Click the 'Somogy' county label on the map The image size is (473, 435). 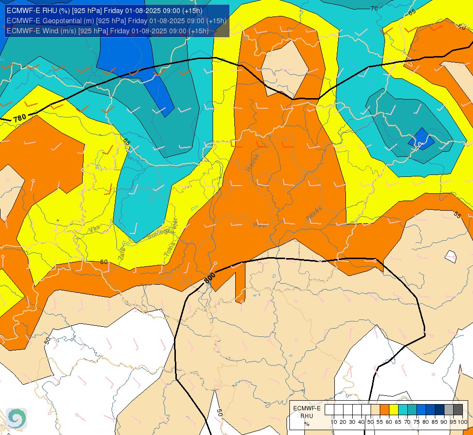158,233
